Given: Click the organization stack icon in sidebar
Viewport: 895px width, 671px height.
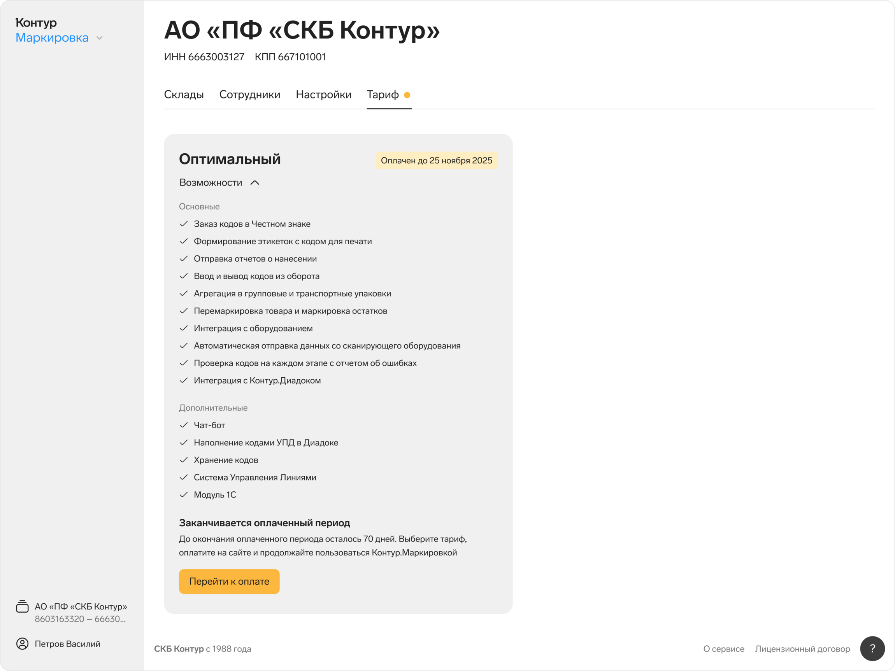Looking at the screenshot, I should [22, 607].
